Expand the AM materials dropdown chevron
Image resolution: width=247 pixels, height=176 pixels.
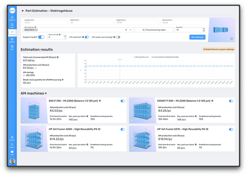point(130,30)
